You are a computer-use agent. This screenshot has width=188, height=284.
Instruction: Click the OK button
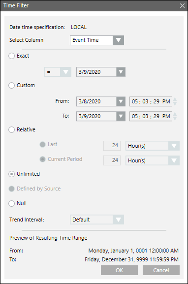[120, 270]
